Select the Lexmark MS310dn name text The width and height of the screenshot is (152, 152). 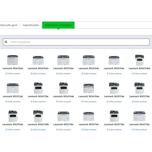(114, 68)
